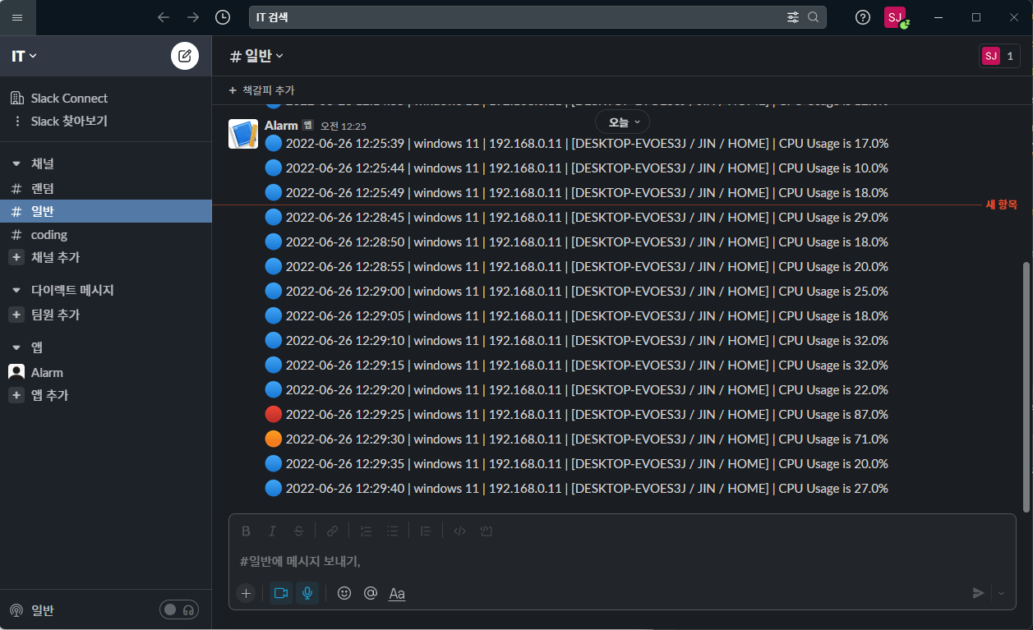The image size is (1033, 630).
Task: Toggle bulleted list formatting
Action: tap(392, 531)
